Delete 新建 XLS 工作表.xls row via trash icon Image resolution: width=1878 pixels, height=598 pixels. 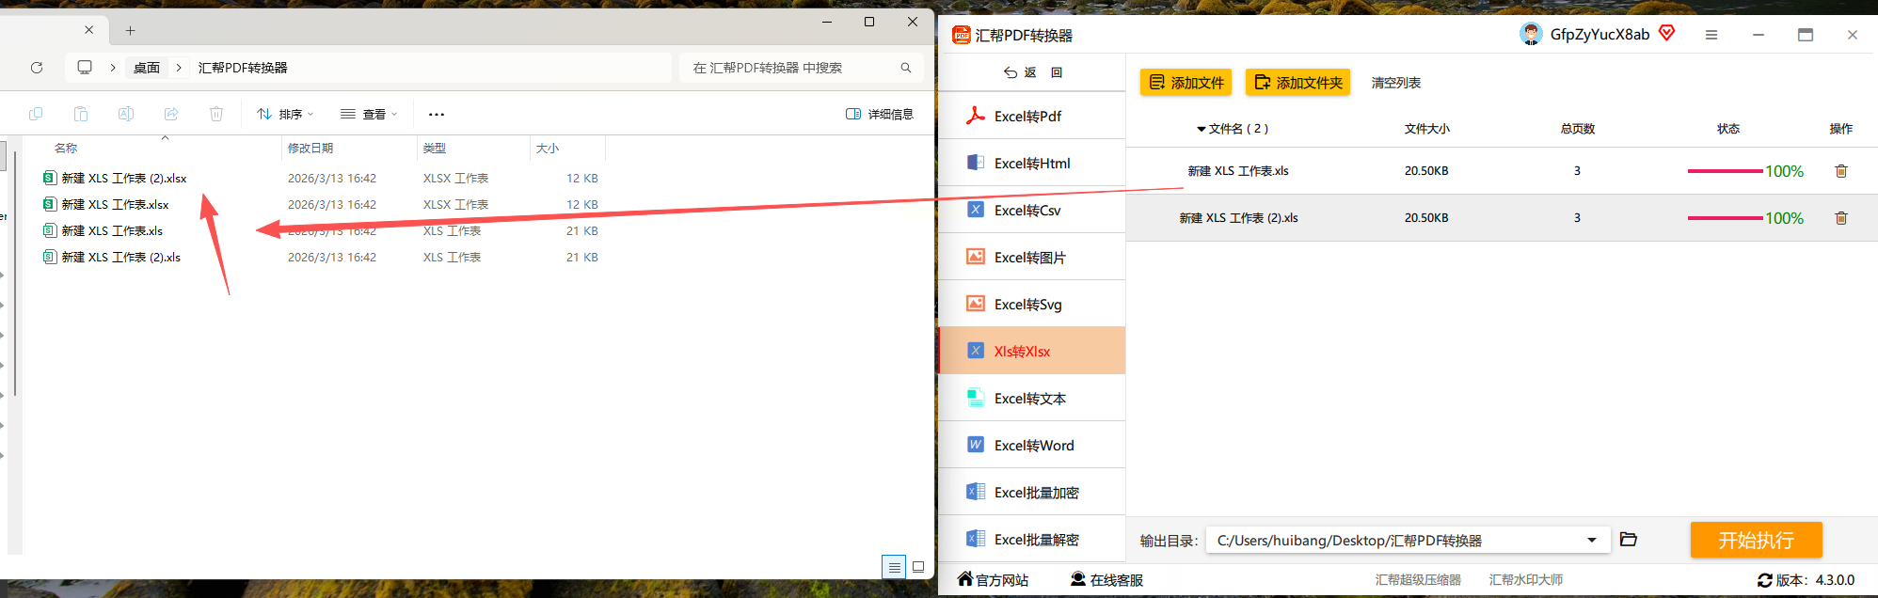(x=1841, y=171)
